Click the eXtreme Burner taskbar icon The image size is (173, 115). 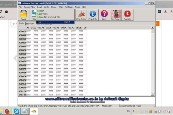tap(34, 111)
